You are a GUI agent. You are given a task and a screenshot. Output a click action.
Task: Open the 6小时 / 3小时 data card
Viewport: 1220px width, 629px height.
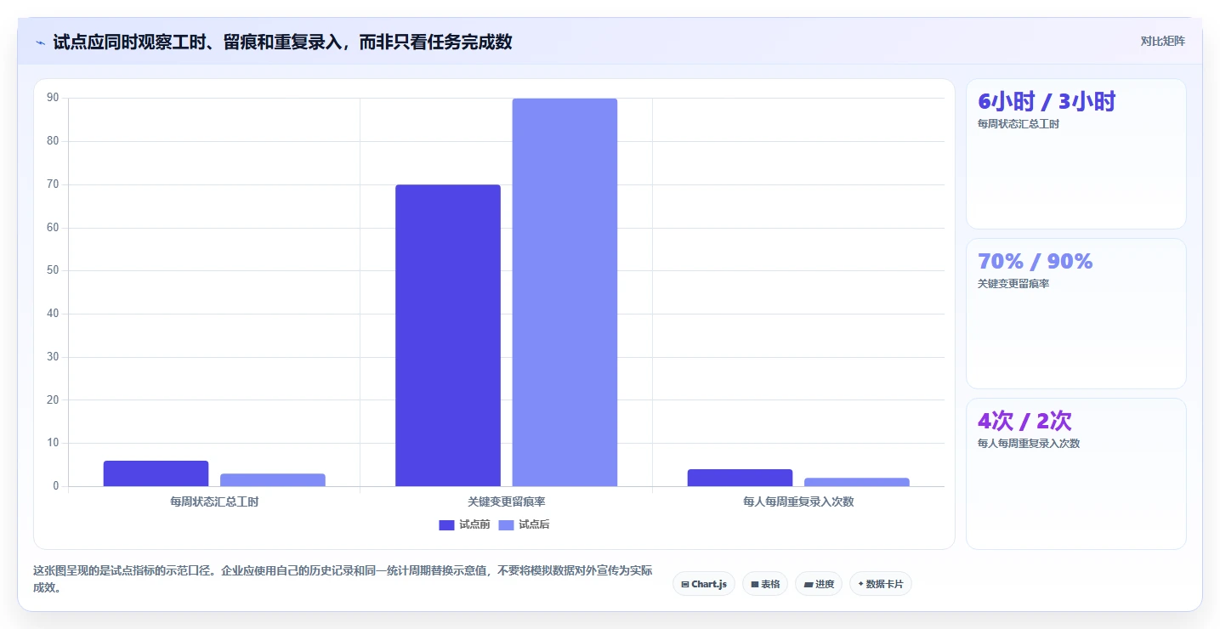[1075, 154]
